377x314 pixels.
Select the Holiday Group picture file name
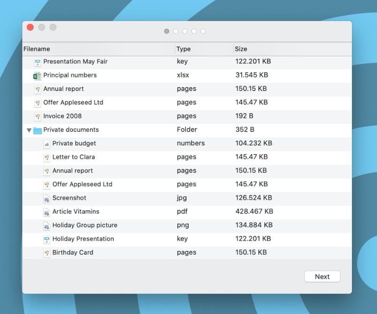tap(85, 225)
